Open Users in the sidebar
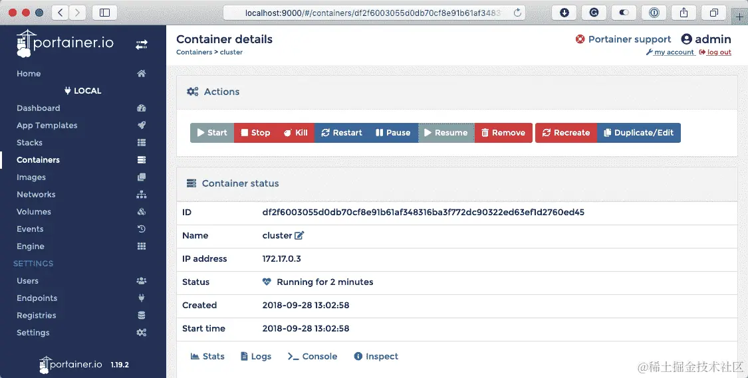 [x=28, y=281]
